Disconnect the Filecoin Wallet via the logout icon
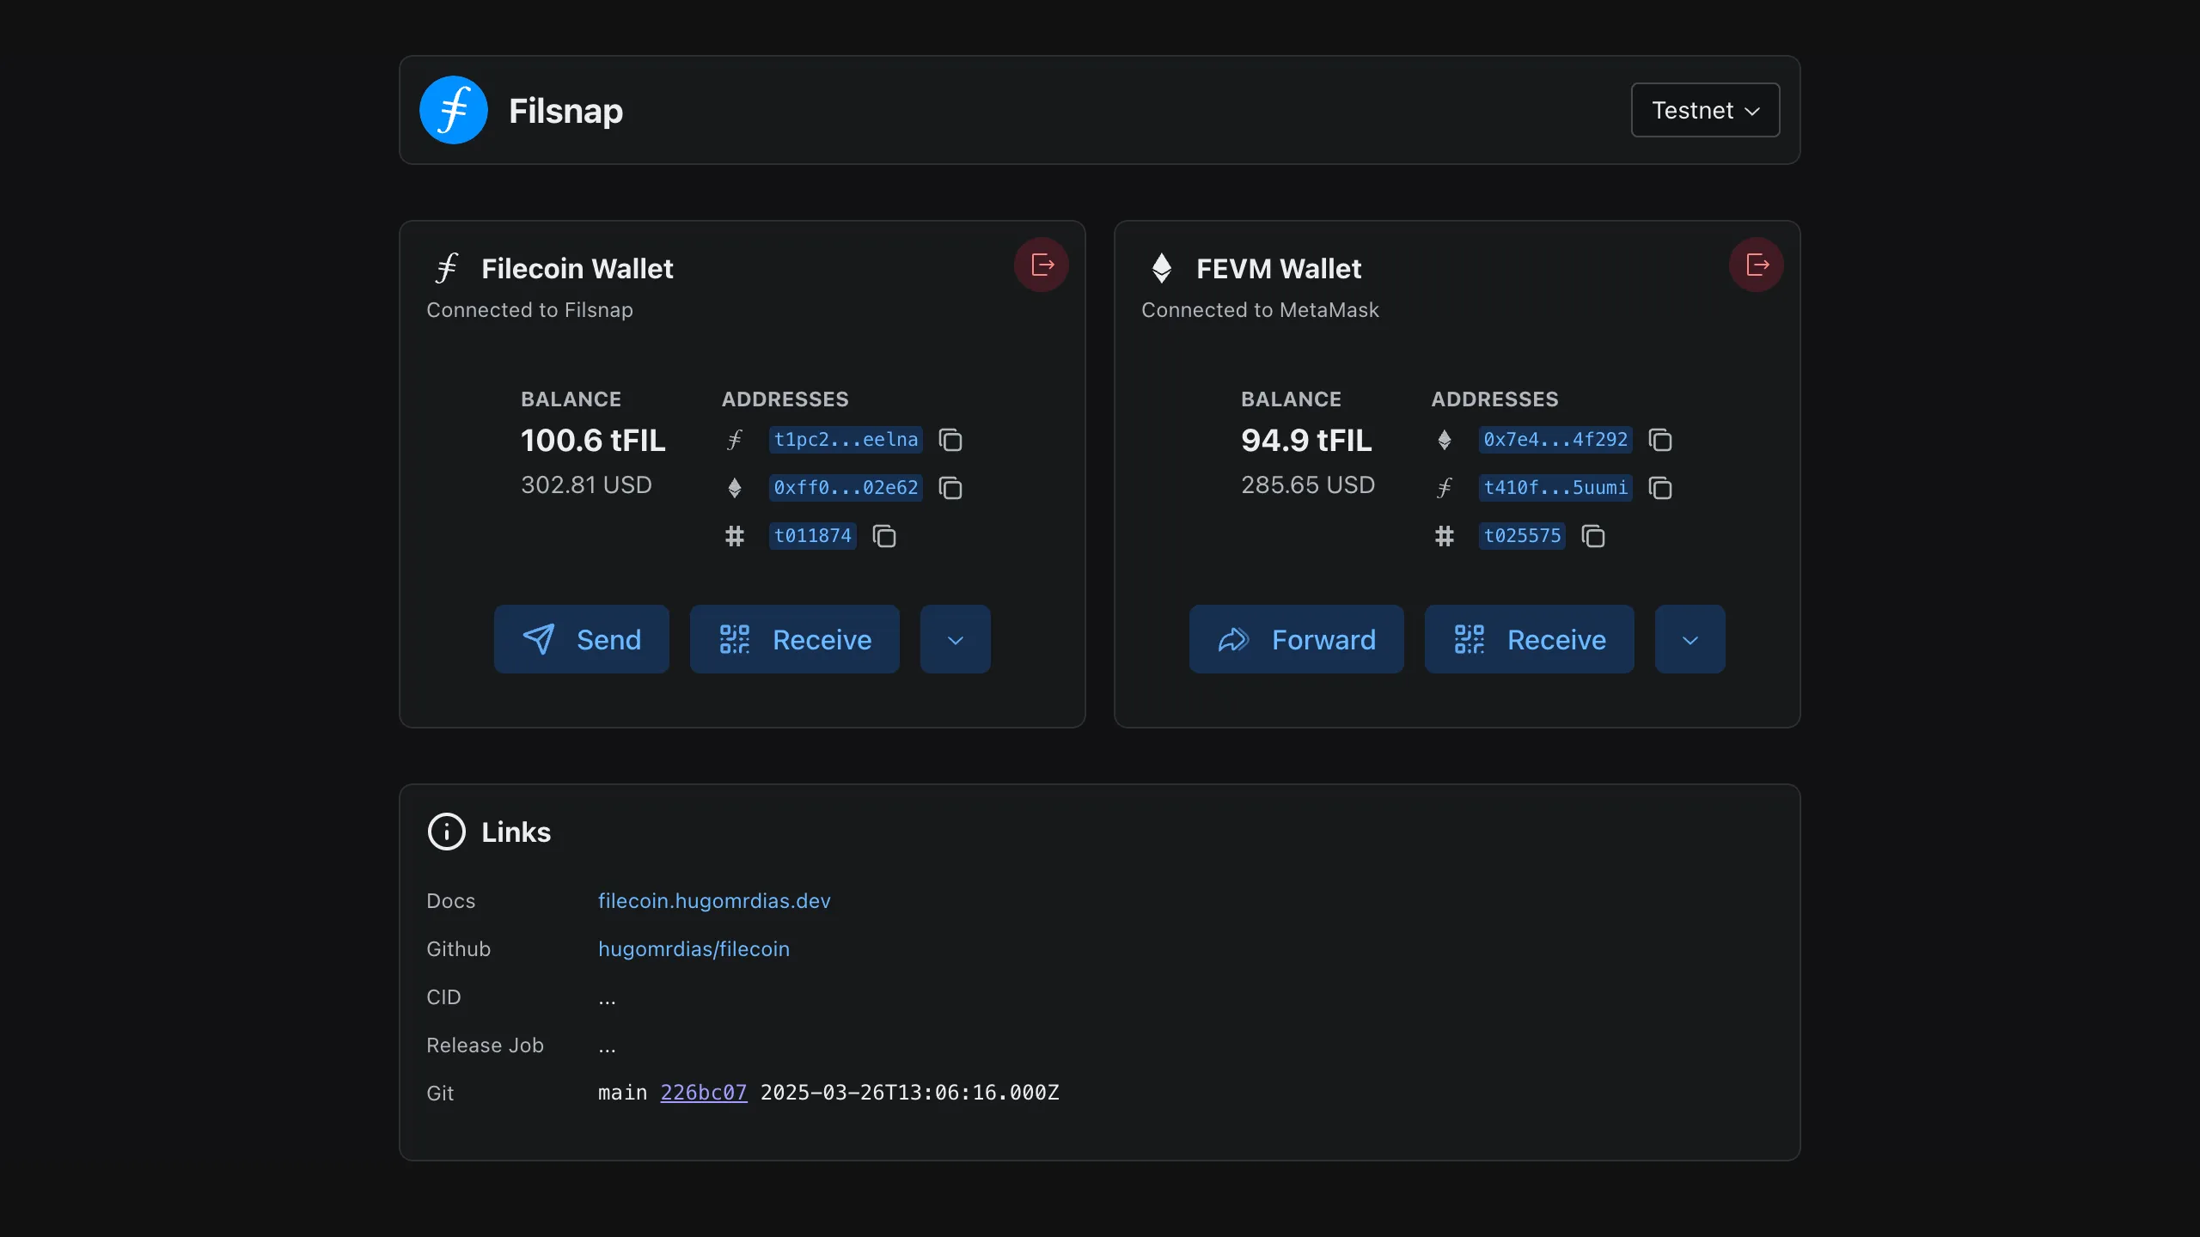Viewport: 2200px width, 1237px height. coord(1042,265)
